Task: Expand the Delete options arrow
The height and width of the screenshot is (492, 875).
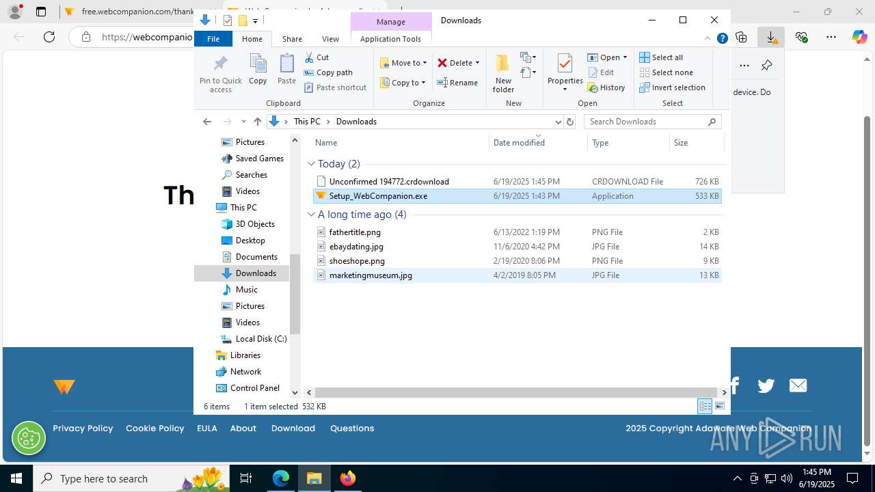Action: (477, 63)
